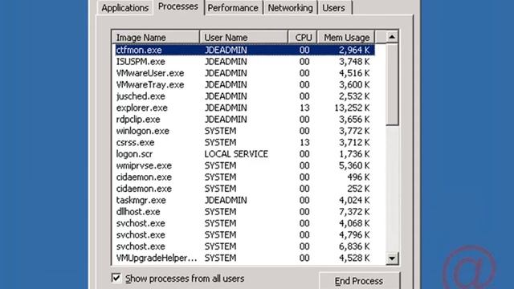The height and width of the screenshot is (289, 514).
Task: Sort by Mem Usage column header
Action: click(346, 38)
